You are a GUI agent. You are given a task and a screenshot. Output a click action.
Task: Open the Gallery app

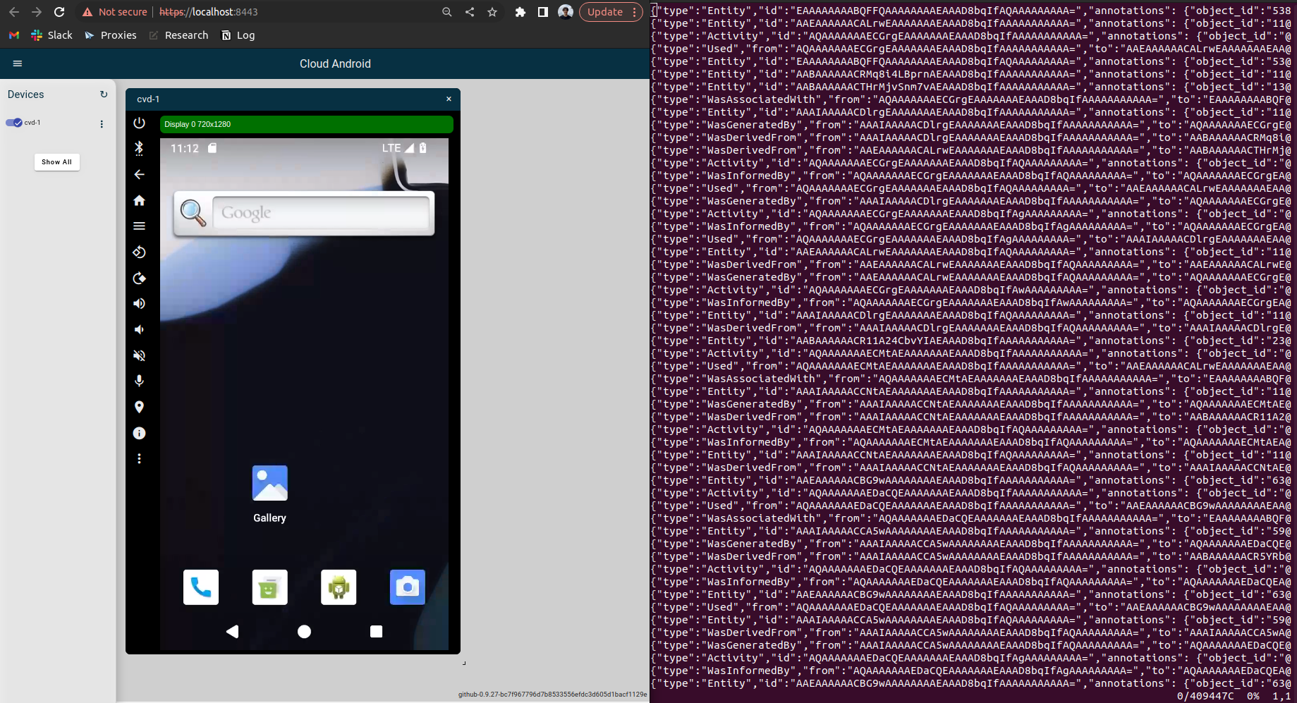269,494
